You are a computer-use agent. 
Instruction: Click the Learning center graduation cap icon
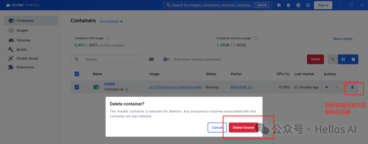[279, 5]
